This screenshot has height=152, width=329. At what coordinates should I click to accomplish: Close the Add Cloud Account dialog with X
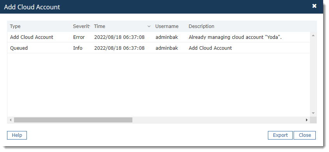point(314,6)
